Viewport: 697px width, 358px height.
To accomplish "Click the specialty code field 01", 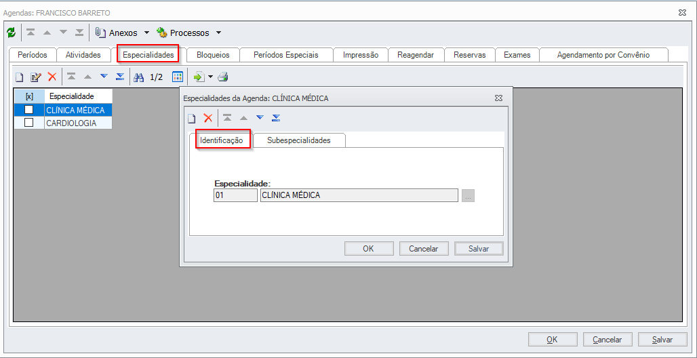I will tap(235, 195).
